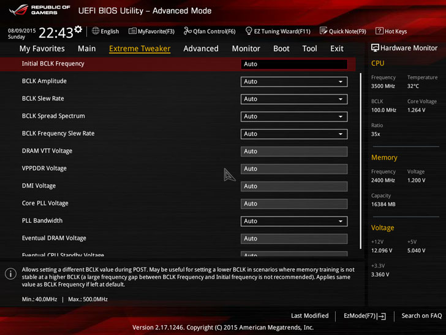
Task: Expand the PLL Bandwidth dropdown
Action: pos(294,221)
